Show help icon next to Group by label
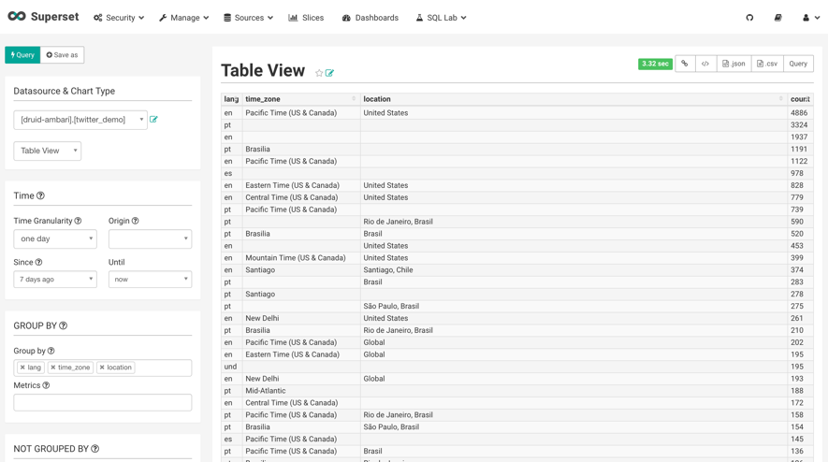828x462 pixels. (x=51, y=351)
